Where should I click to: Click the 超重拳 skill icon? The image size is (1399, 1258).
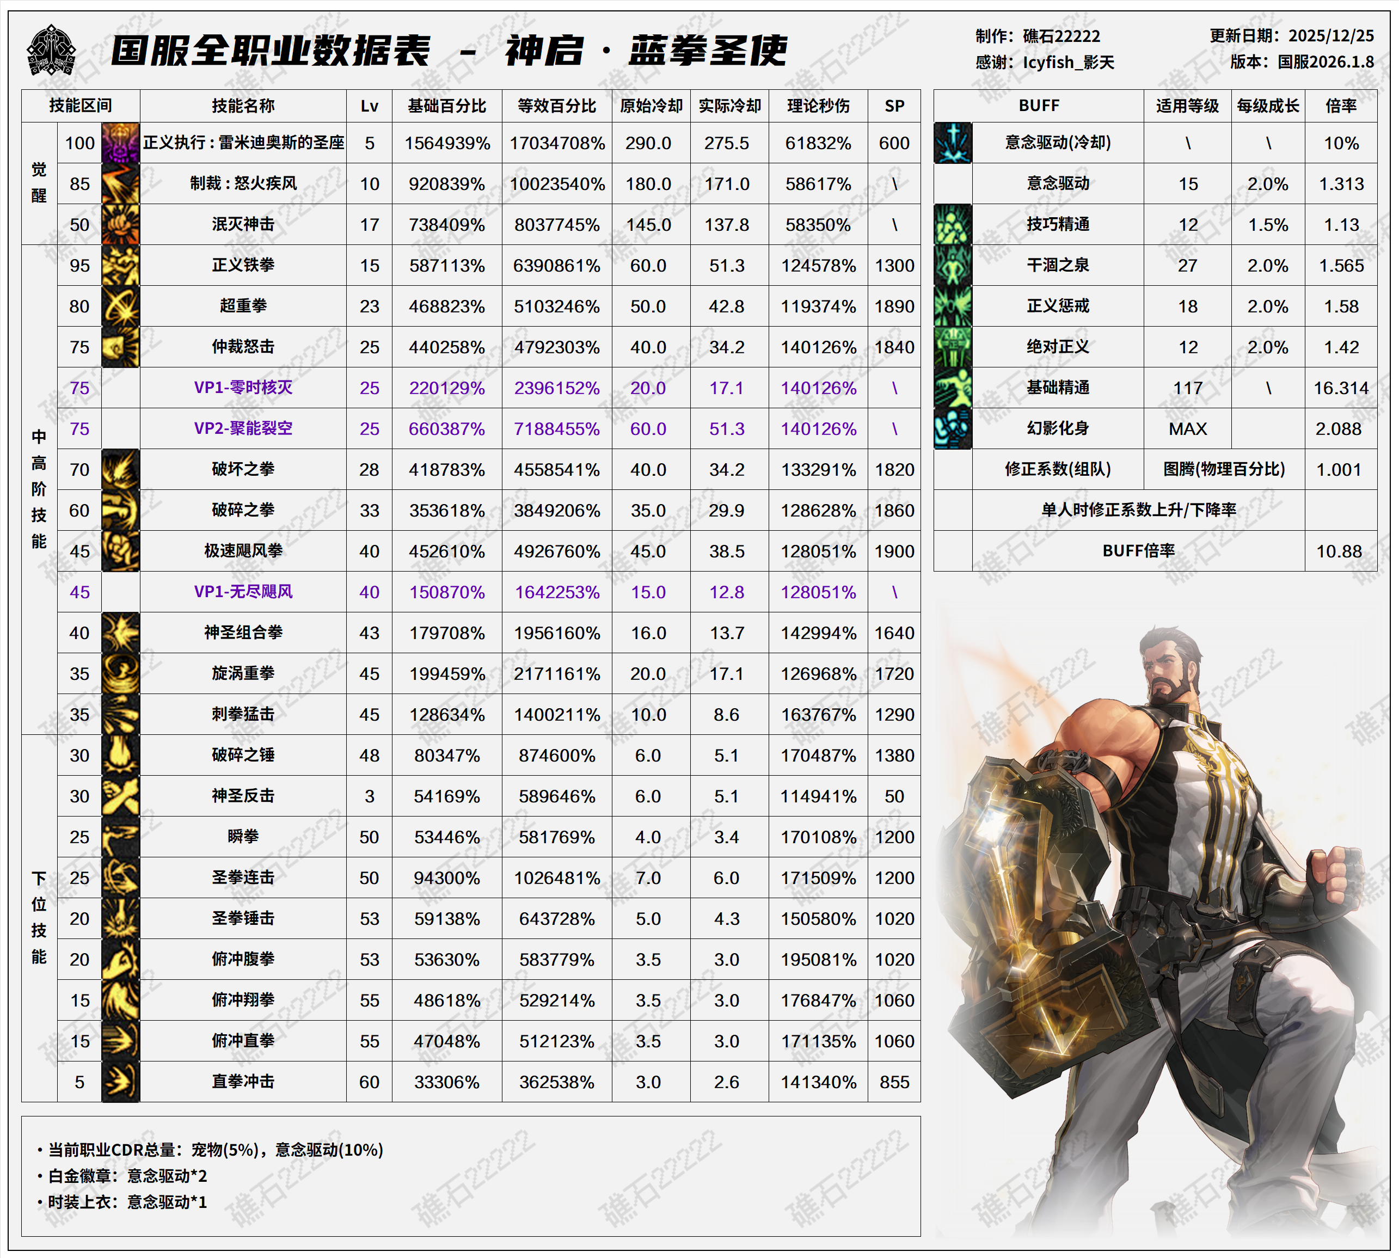point(120,306)
